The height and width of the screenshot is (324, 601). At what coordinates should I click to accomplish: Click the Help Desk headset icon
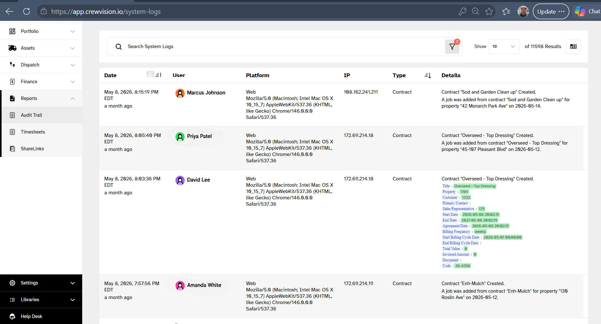pyautogui.click(x=12, y=316)
